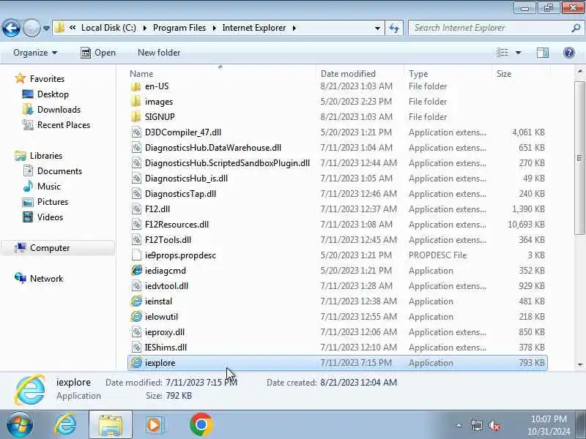Open the address bar history dropdown
Viewport: 586px width, 439px height.
[x=377, y=28]
